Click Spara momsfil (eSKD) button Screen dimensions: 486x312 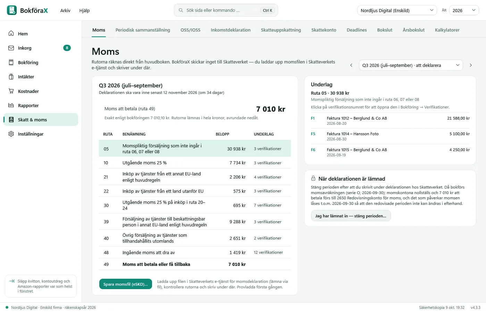pyautogui.click(x=126, y=284)
